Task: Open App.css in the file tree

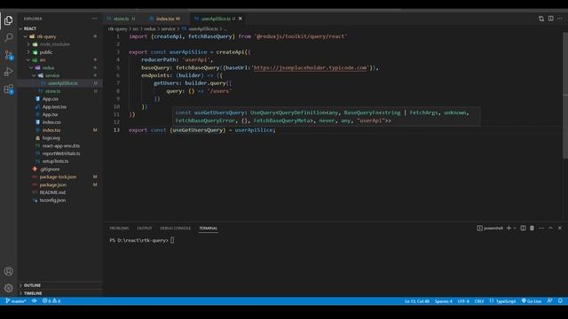Action: [x=59, y=98]
